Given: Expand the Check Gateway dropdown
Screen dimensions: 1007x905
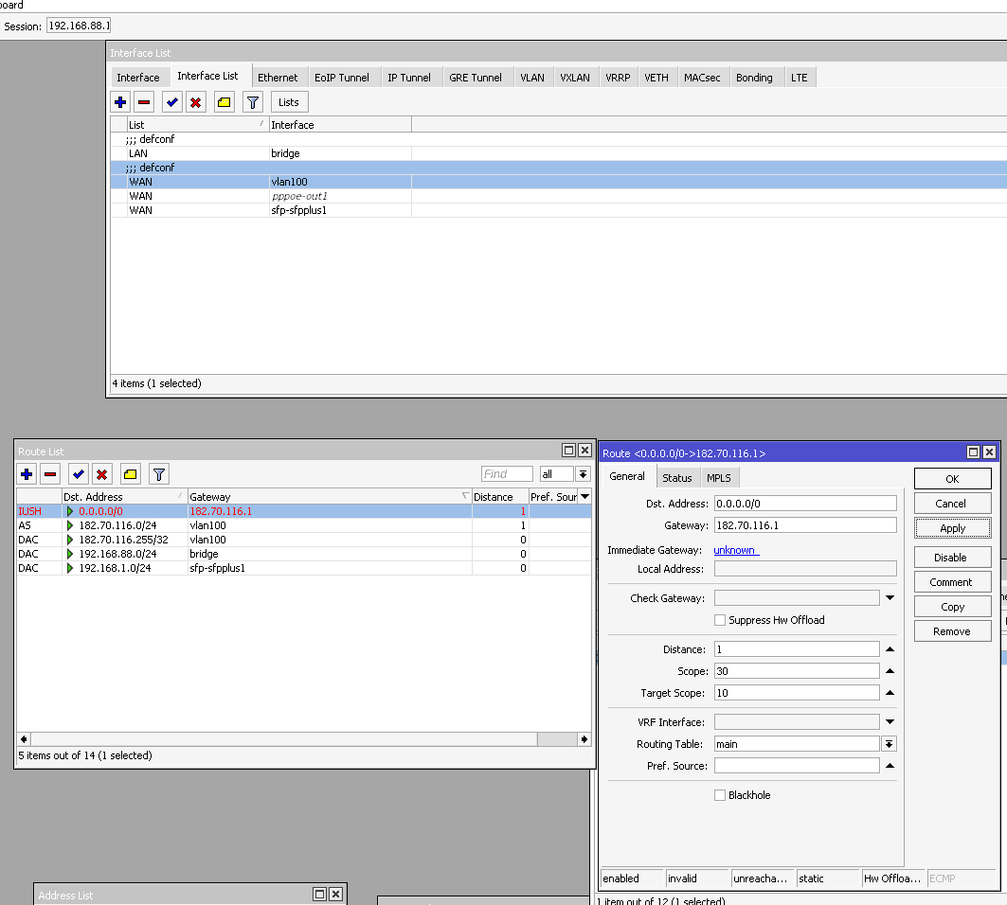Looking at the screenshot, I should point(890,598).
